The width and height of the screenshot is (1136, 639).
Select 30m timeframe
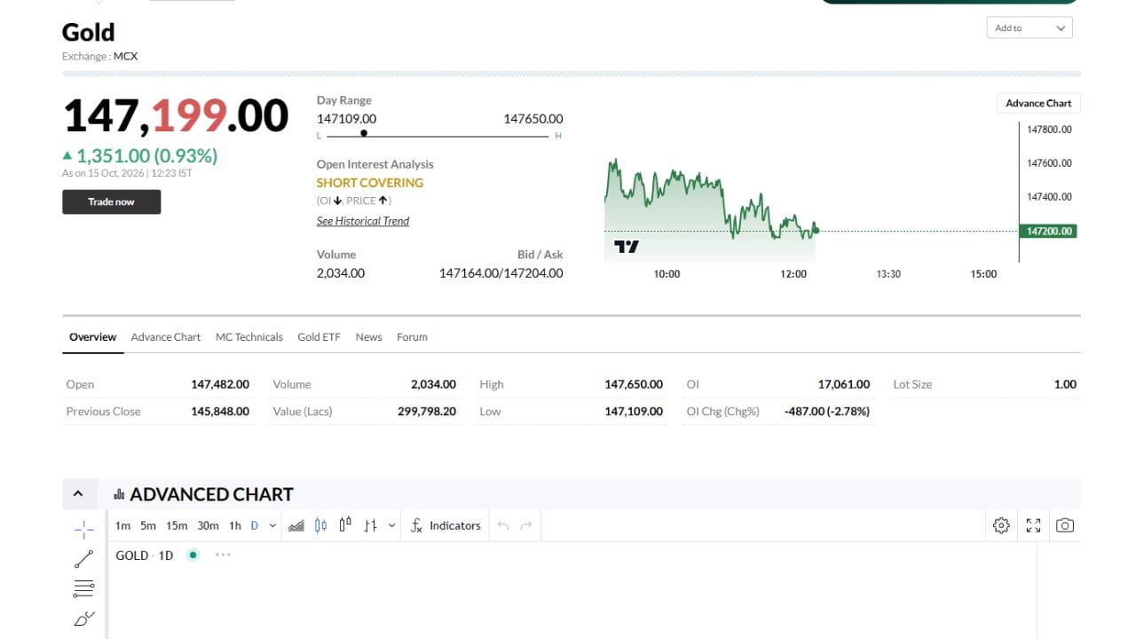click(x=208, y=525)
